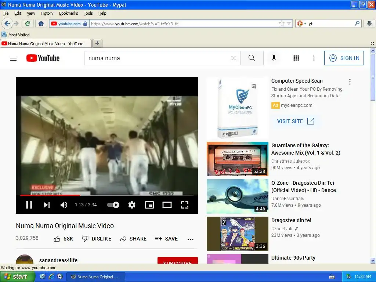The image size is (376, 282).
Task: Open the Most Visited bookmarks folder
Action: click(16, 35)
